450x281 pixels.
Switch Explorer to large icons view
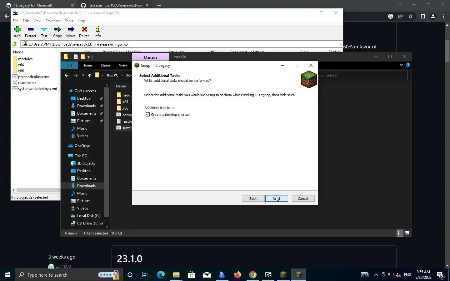[x=407, y=233]
